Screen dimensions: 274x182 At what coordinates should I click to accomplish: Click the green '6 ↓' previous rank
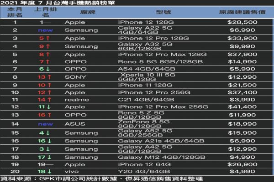coord(45,69)
